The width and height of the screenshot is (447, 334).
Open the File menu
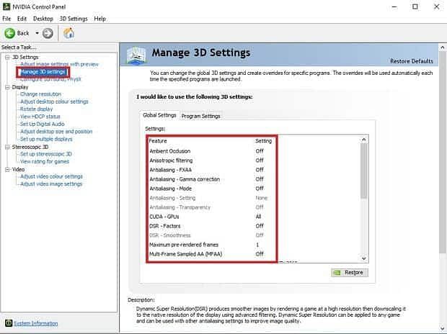click(x=6, y=19)
